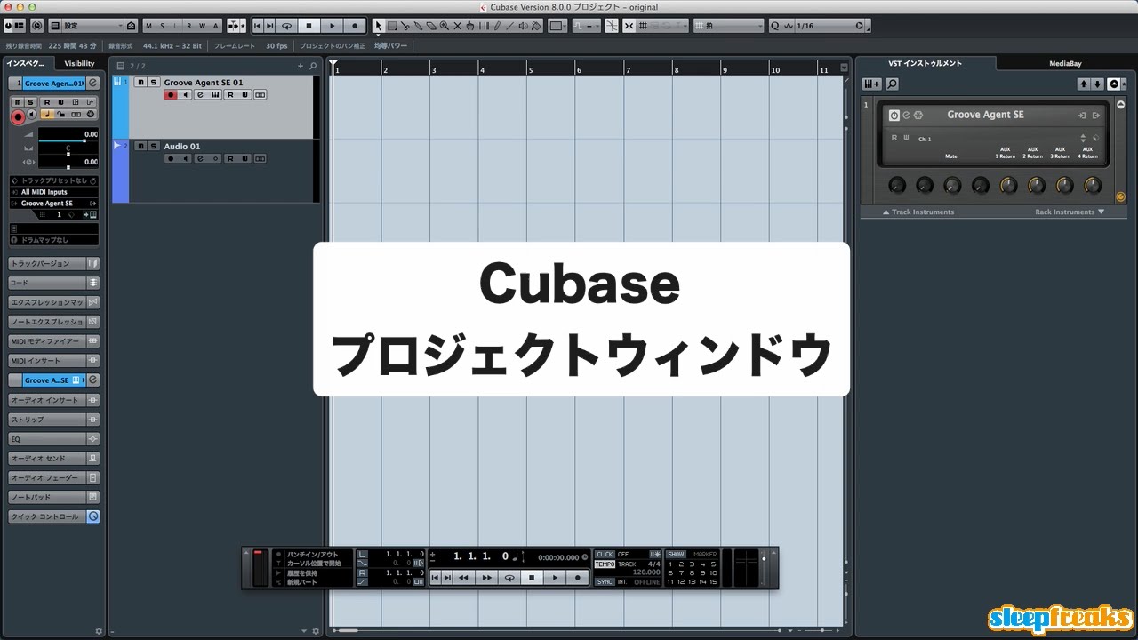Solo the Groove Agent SE 01 track
Image resolution: width=1138 pixels, height=640 pixels.
coord(153,83)
